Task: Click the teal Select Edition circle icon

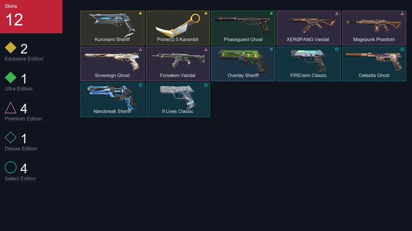Action: click(11, 167)
